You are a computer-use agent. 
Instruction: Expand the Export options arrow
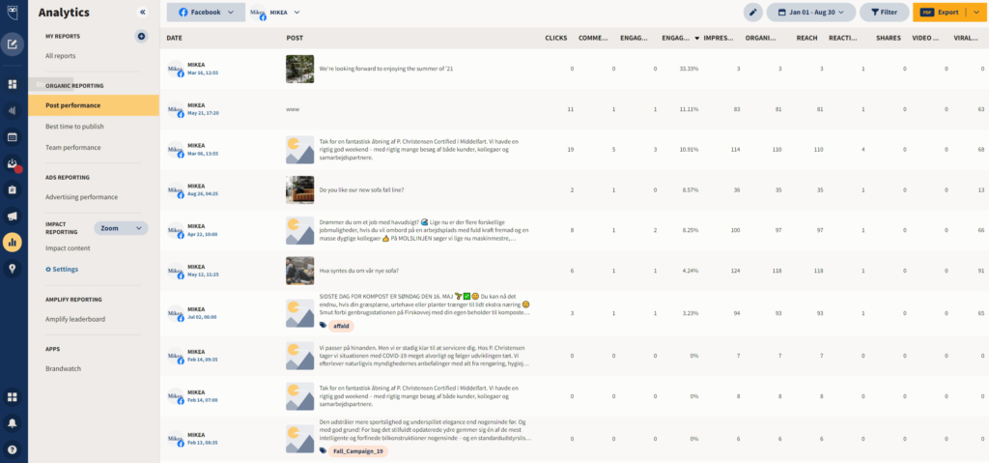pyautogui.click(x=976, y=13)
